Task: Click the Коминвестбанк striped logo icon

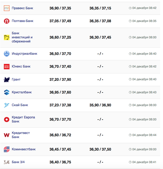Action: (x=7, y=149)
